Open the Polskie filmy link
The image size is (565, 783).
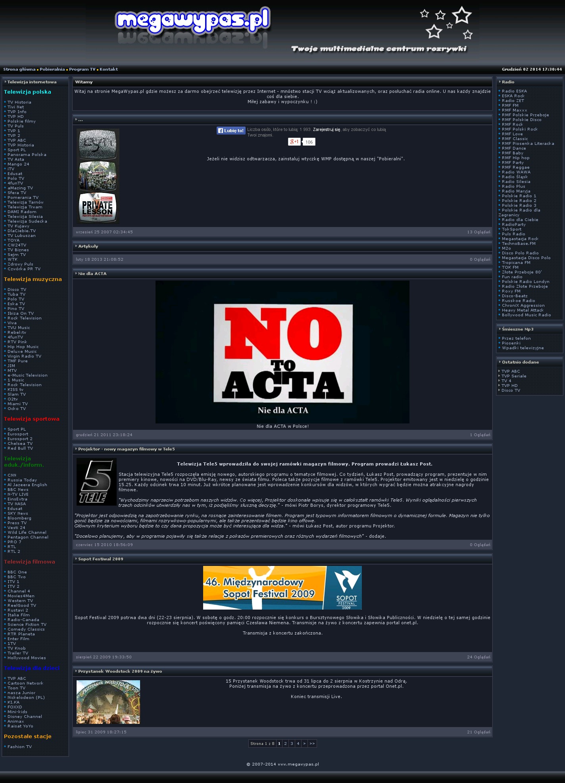pyautogui.click(x=22, y=121)
